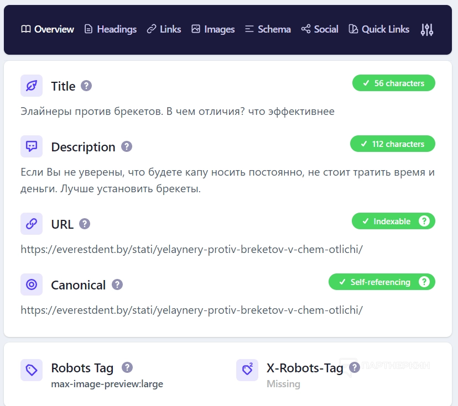Click the X-Robots-Tag icon
458x406 pixels.
tap(247, 370)
